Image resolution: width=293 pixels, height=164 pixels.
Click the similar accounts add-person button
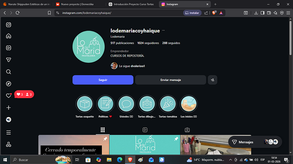(x=213, y=80)
